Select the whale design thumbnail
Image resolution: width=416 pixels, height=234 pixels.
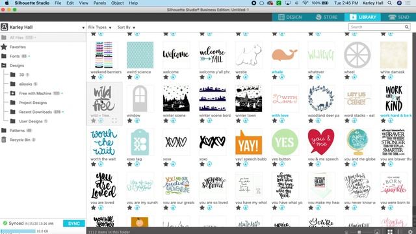pyautogui.click(x=285, y=55)
